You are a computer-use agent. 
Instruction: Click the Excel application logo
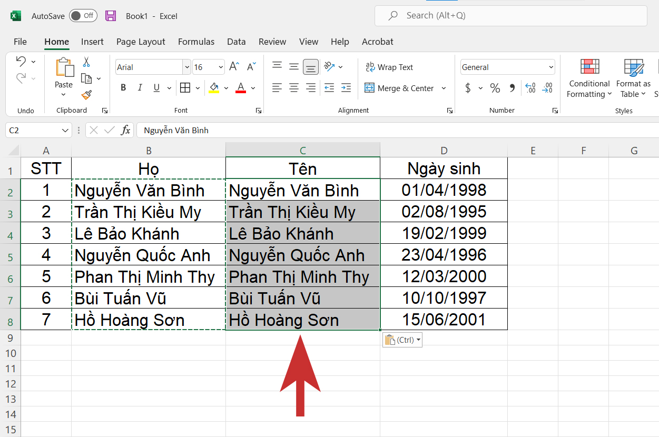[16, 16]
